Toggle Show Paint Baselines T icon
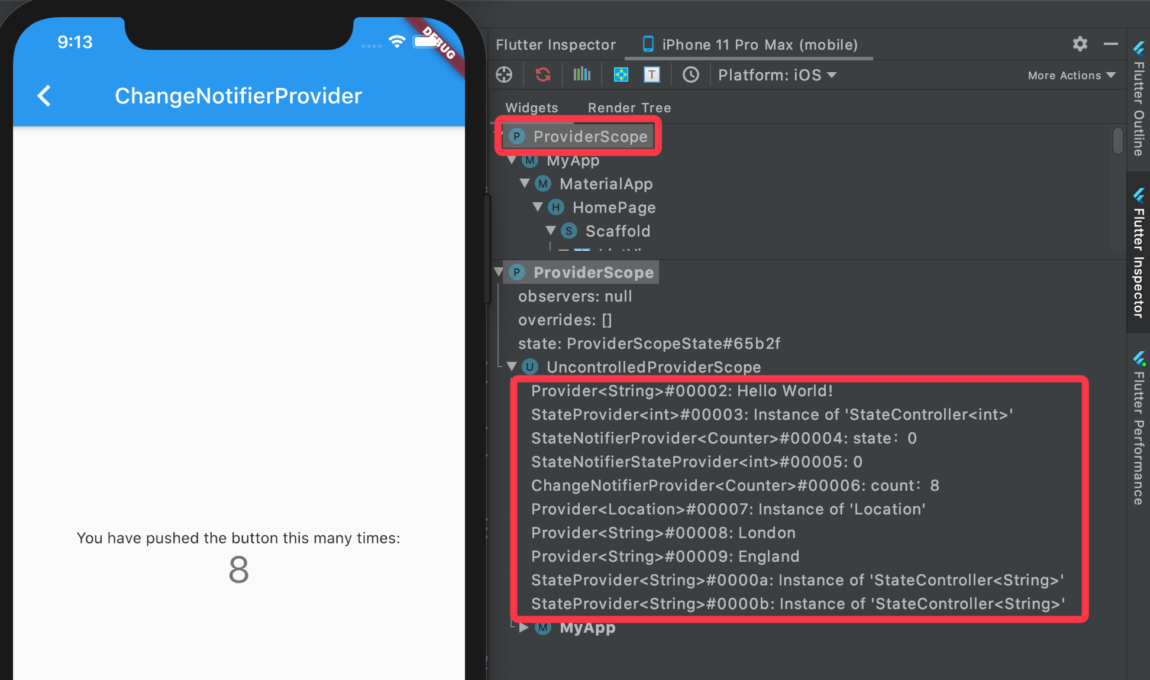 651,75
